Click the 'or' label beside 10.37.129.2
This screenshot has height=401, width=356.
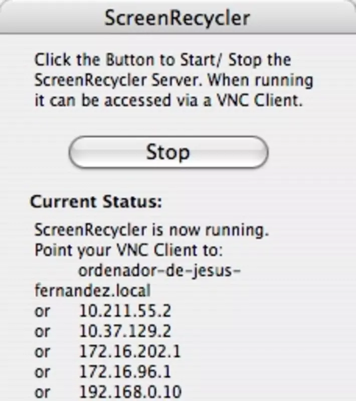click(42, 332)
